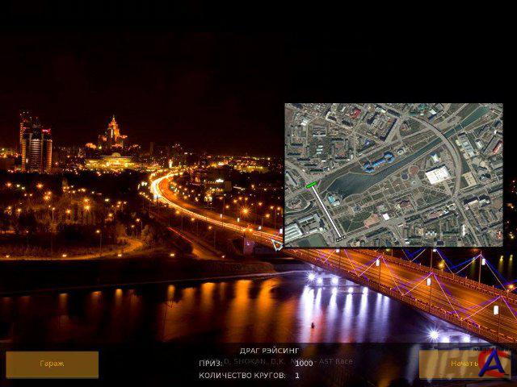Click the twin skyscrapers at far left
Screen dimensions: 517x387
[x=36, y=144]
